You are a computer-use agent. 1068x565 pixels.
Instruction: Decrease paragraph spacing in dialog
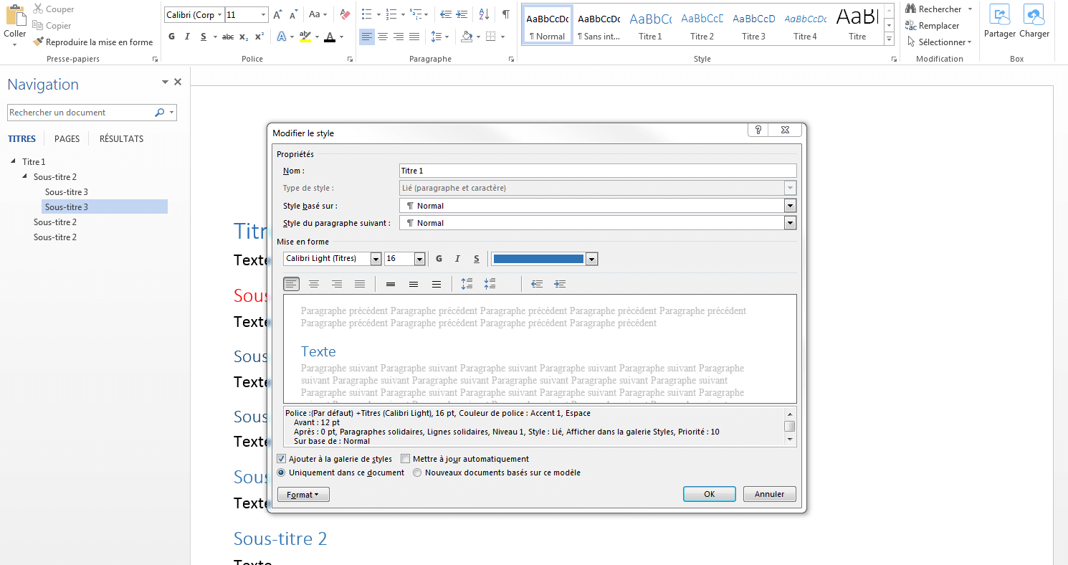pos(490,285)
